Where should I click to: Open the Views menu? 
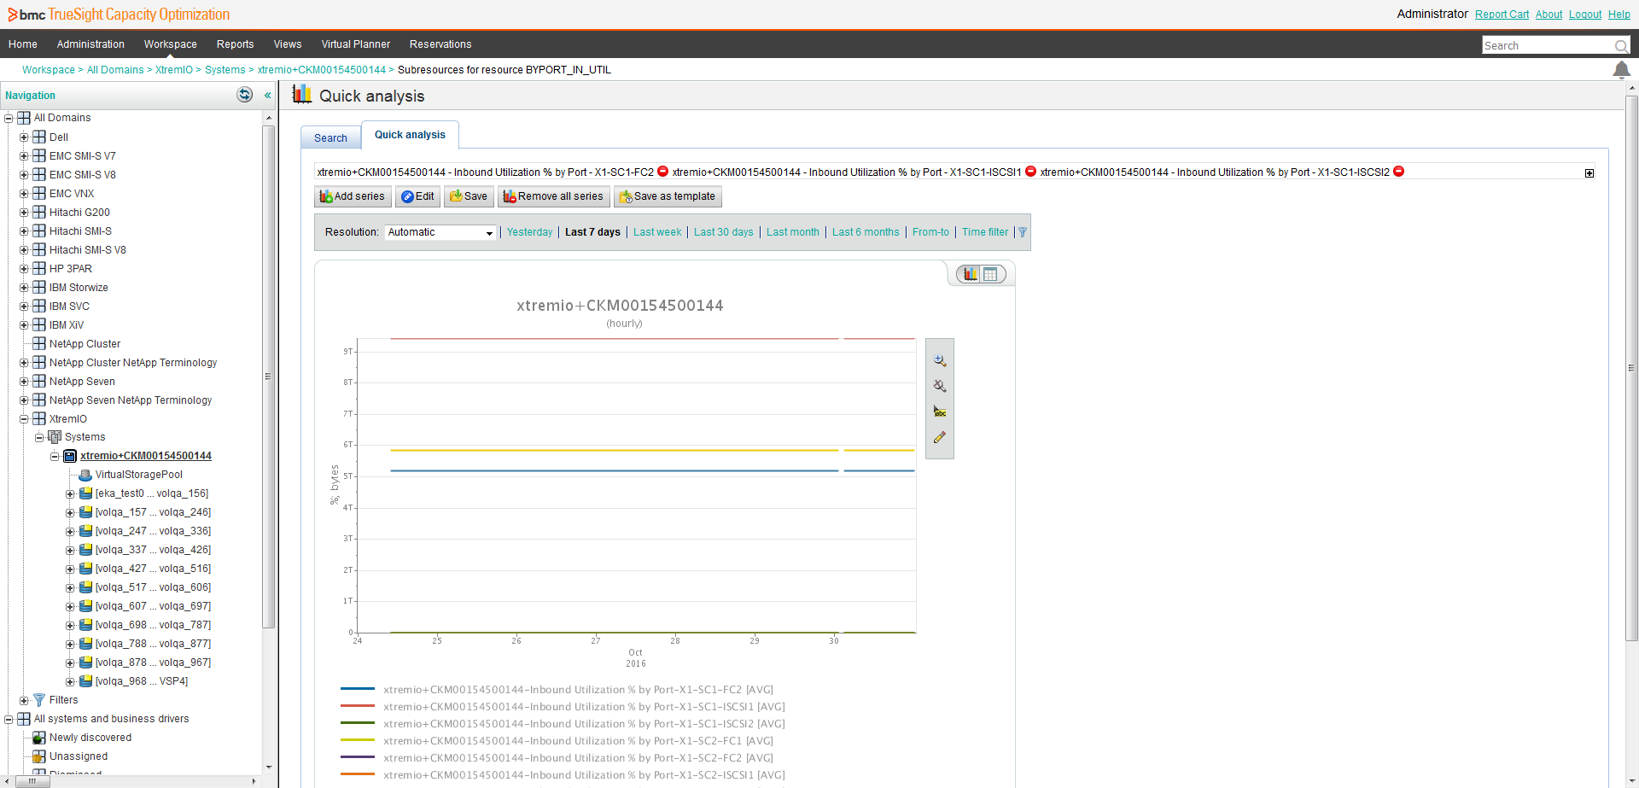[x=288, y=44]
